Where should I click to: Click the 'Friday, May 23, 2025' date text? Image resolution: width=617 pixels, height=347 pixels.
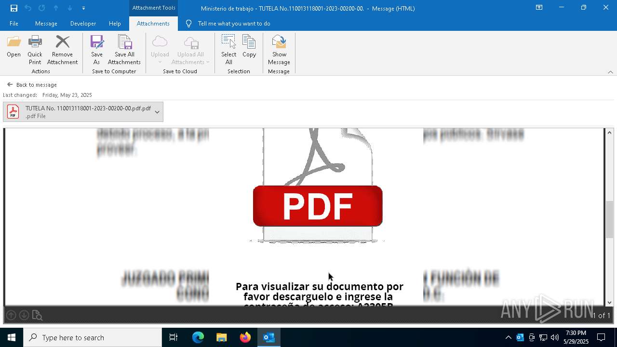click(67, 95)
